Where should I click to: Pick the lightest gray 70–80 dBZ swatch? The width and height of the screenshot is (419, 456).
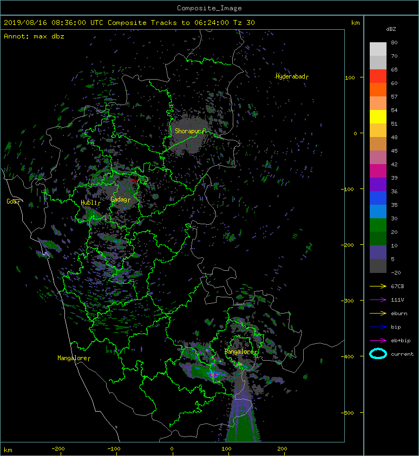(x=378, y=49)
